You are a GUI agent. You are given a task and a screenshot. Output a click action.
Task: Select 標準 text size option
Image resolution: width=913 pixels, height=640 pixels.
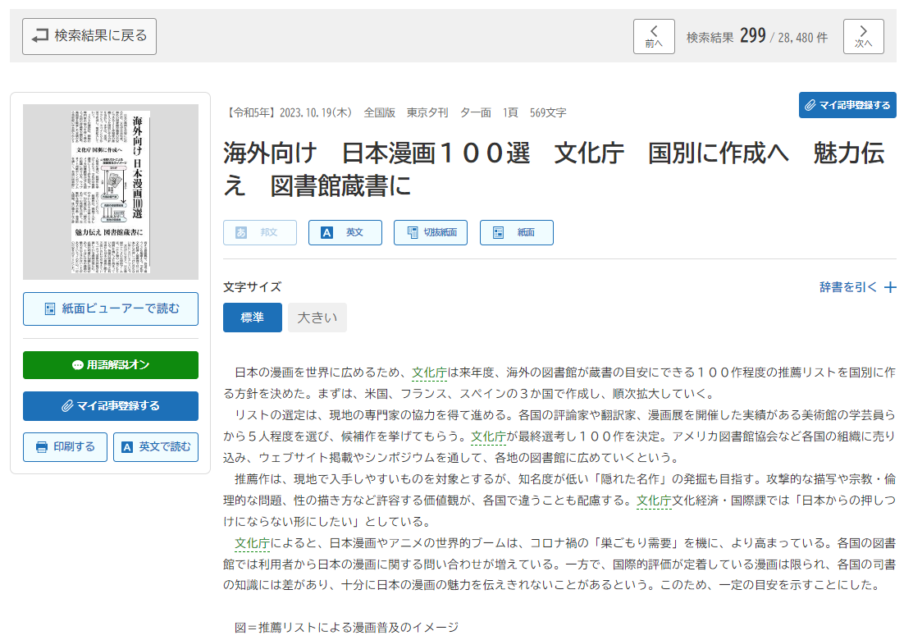point(252,318)
